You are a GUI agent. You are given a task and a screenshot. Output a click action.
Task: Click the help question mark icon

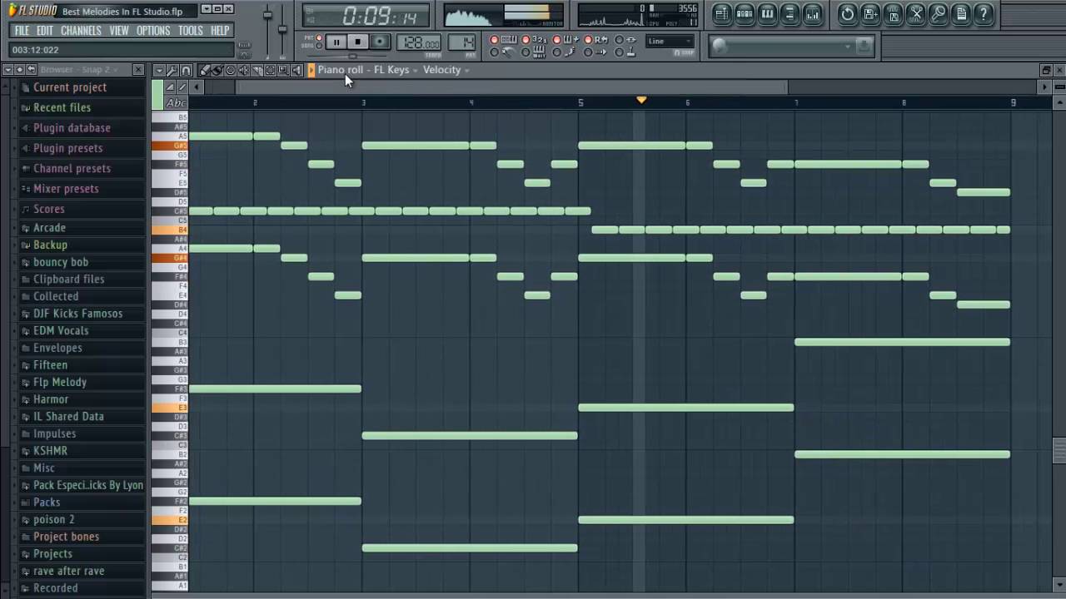click(x=983, y=13)
